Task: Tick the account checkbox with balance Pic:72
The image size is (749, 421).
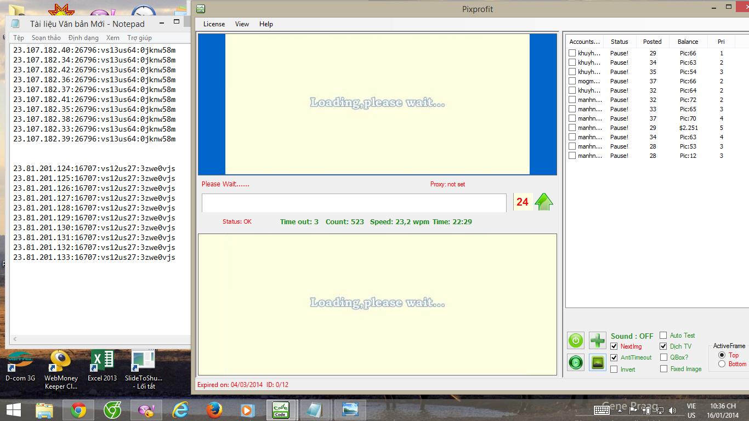Action: pyautogui.click(x=572, y=100)
